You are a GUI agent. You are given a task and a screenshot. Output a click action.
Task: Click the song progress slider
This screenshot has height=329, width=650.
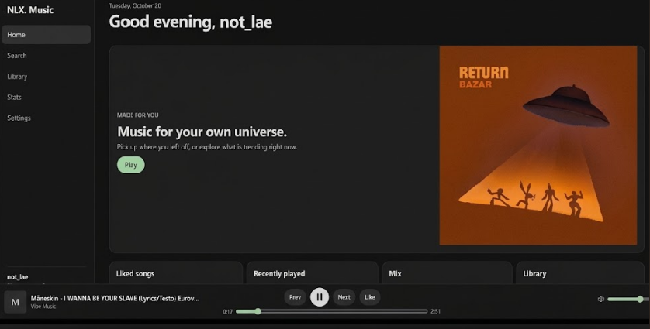pyautogui.click(x=332, y=311)
